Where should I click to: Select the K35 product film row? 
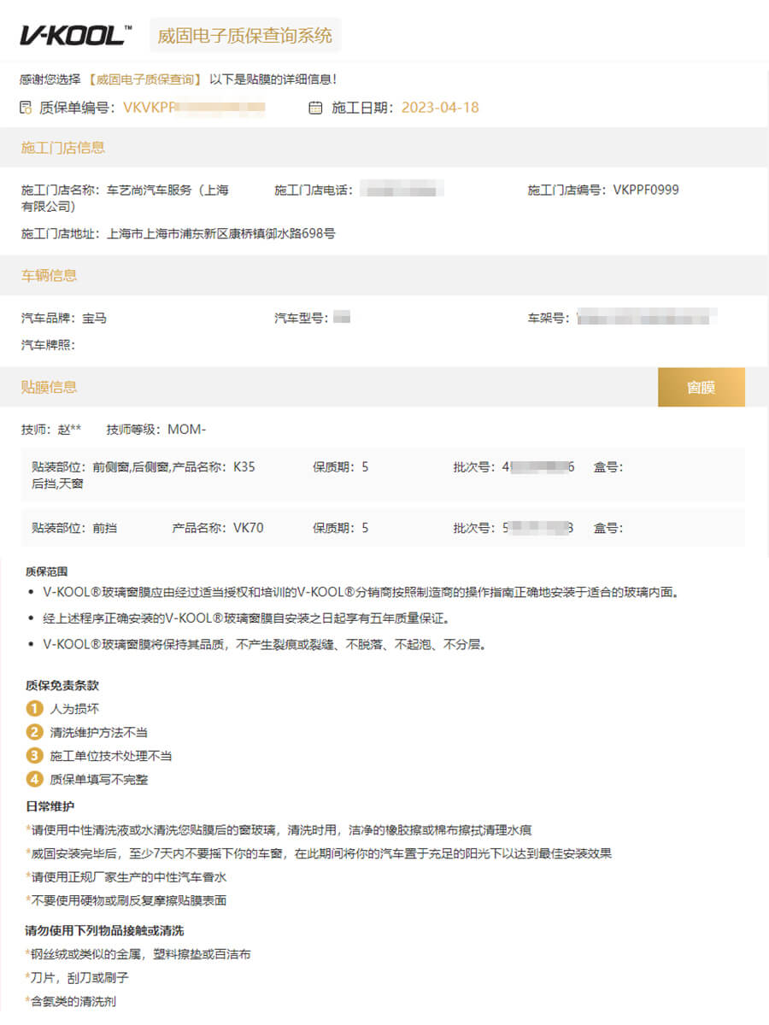[x=383, y=475]
